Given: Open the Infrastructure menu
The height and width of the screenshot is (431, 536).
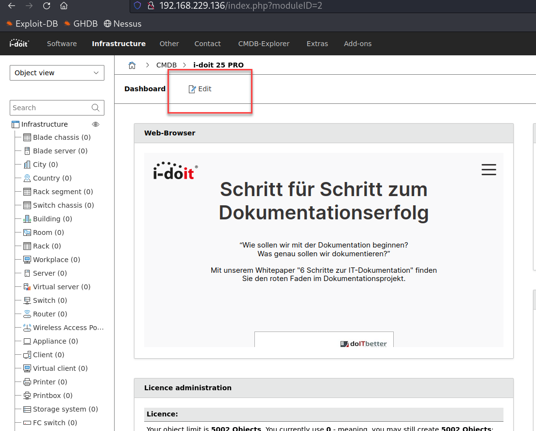Looking at the screenshot, I should tap(118, 44).
